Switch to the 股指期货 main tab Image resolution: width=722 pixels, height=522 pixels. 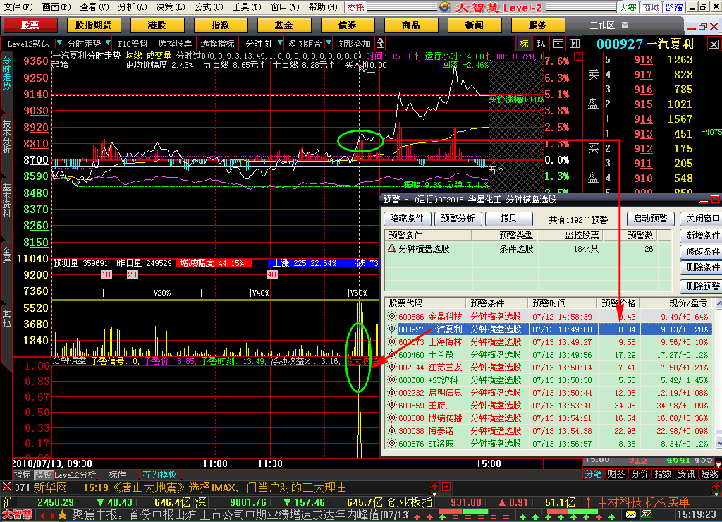94,25
